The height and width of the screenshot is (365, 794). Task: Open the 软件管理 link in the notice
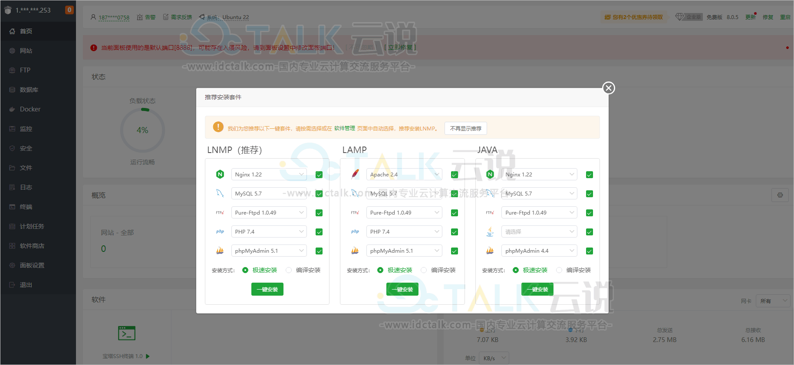(x=345, y=128)
